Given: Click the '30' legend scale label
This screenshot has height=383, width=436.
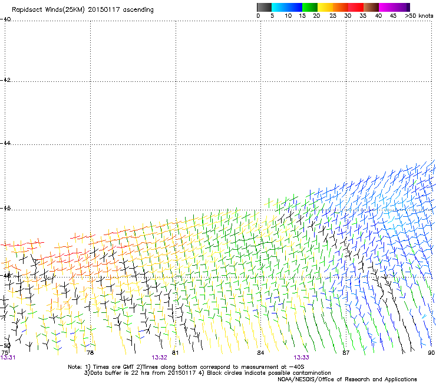Looking at the screenshot, I should 348,16.
